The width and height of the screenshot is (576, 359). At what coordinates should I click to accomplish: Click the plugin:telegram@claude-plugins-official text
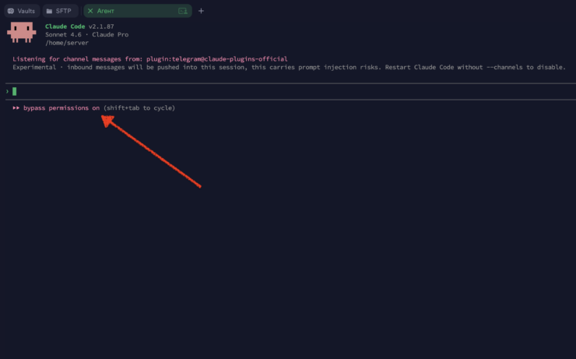(216, 59)
